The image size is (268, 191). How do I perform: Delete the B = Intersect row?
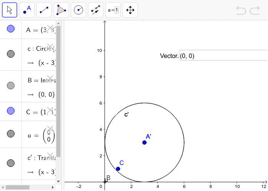[50, 78]
